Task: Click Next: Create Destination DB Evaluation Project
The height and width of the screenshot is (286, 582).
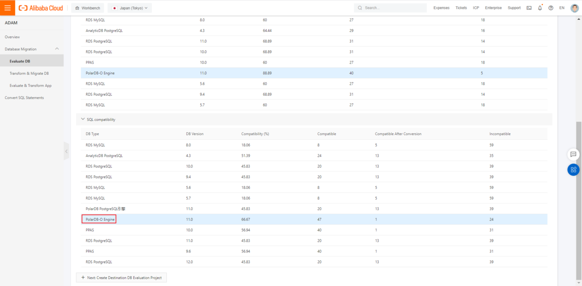Action: pos(121,277)
